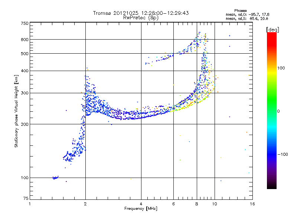297x222 pixels.
Task: Click the height axis label "100" on the left
Action: [x=25, y=178]
